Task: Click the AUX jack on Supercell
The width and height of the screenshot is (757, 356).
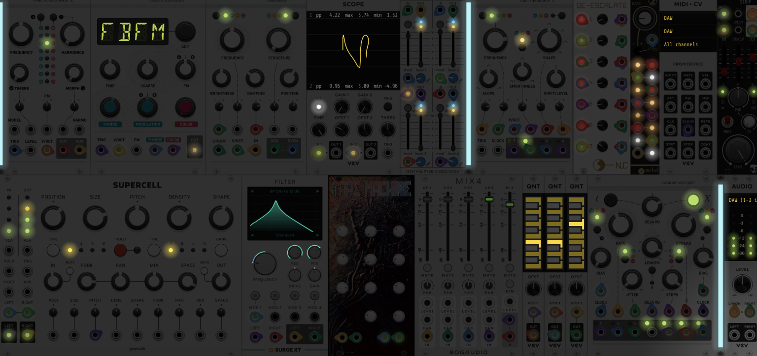Action: (28, 291)
